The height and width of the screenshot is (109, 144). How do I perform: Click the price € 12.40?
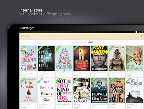(x=112, y=76)
